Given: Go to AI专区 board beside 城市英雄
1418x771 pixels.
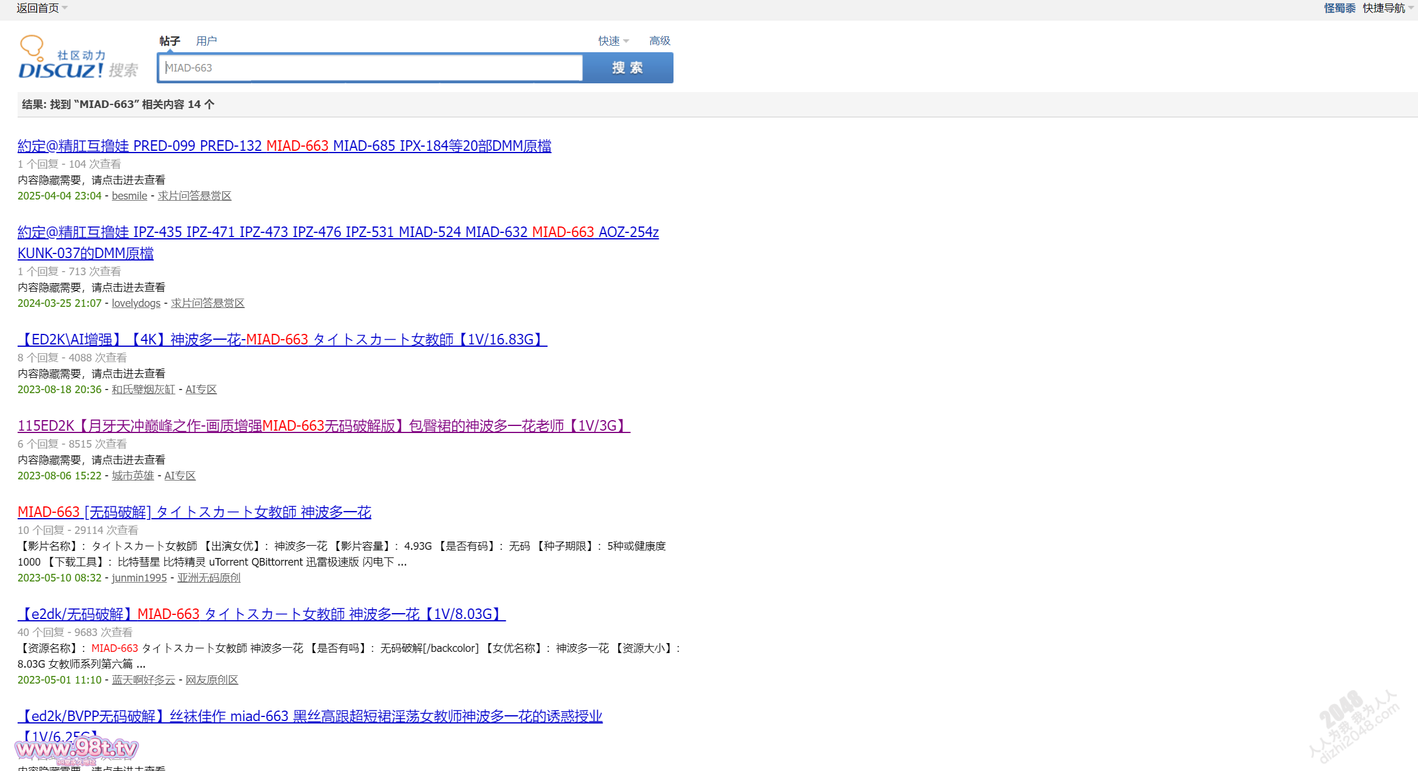Looking at the screenshot, I should tap(180, 475).
